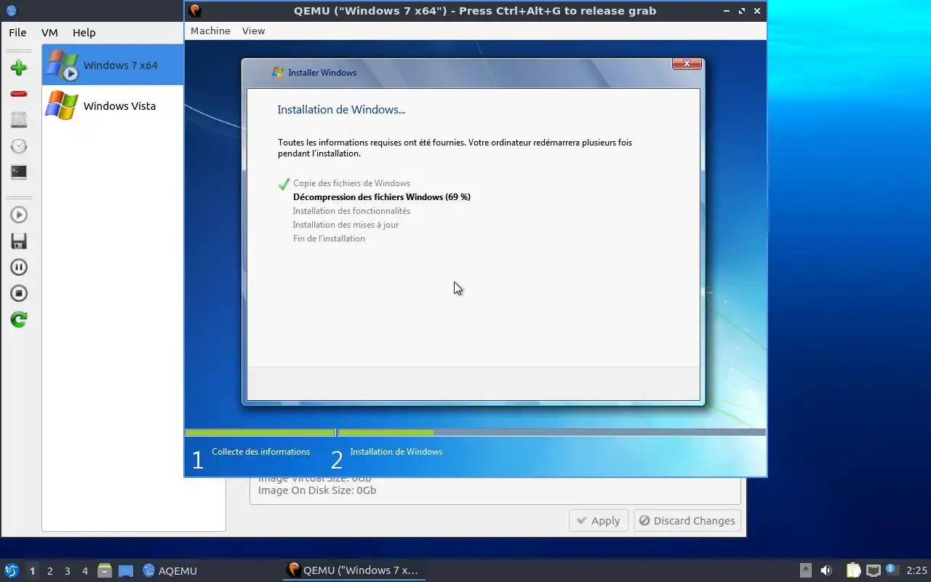931x582 pixels.
Task: Click "Fin de l'installation" step
Action: tap(329, 239)
